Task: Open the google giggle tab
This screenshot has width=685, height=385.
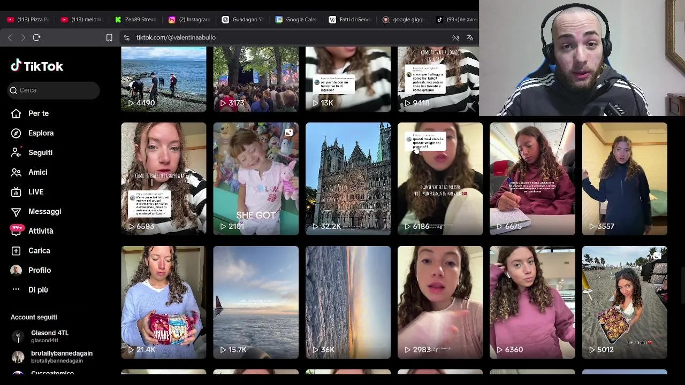Action: point(404,19)
